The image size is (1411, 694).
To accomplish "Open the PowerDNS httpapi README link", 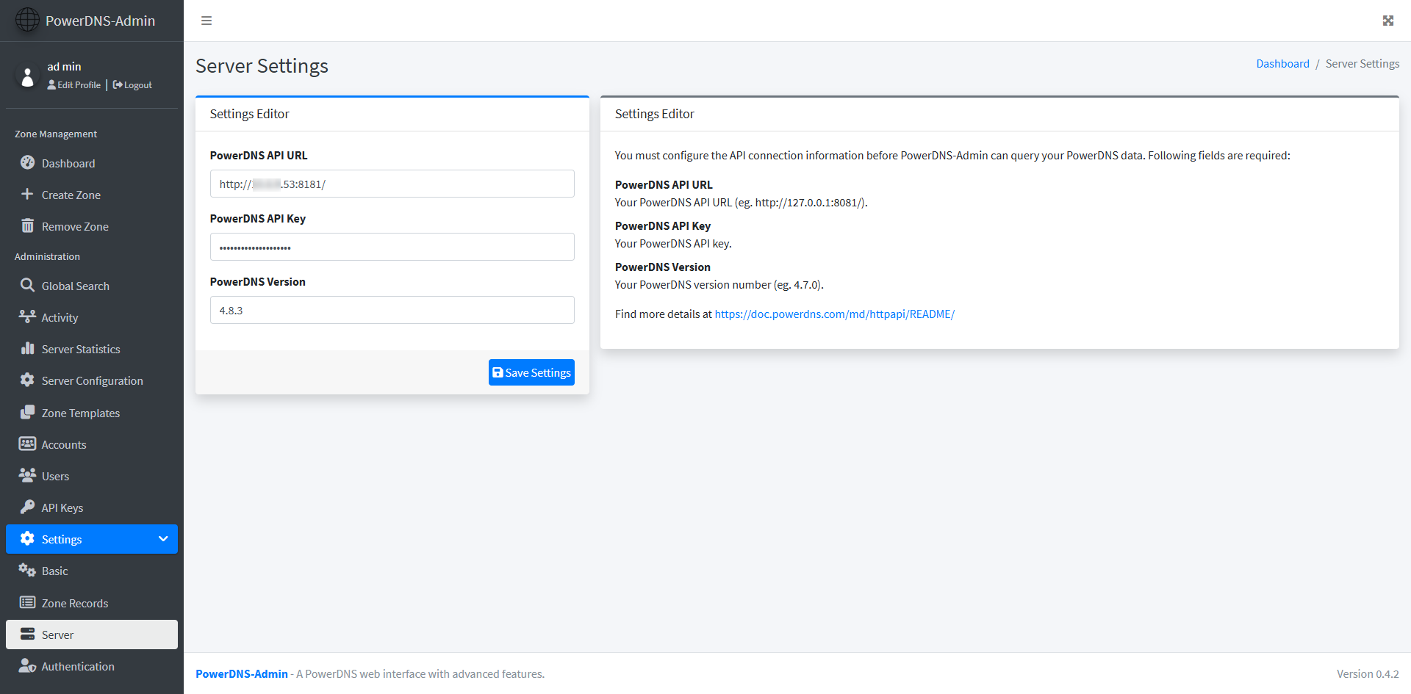I will pyautogui.click(x=834, y=314).
